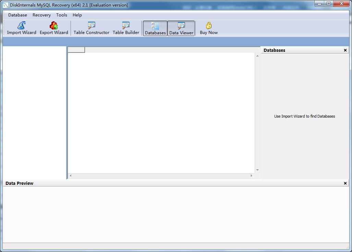Open the Help menu

coord(77,15)
